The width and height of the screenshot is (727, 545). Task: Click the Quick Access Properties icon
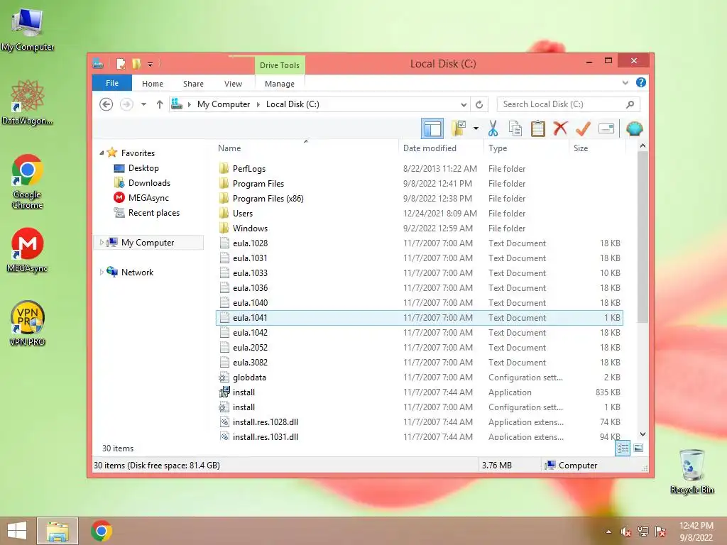(x=121, y=64)
